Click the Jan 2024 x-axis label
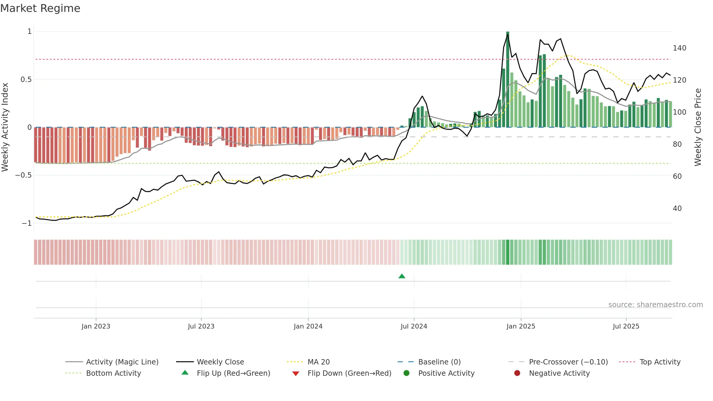This screenshot has width=713, height=401. [308, 326]
